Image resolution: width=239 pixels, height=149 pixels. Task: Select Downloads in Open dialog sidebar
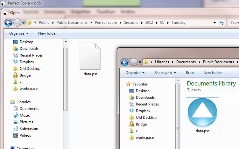(26, 49)
